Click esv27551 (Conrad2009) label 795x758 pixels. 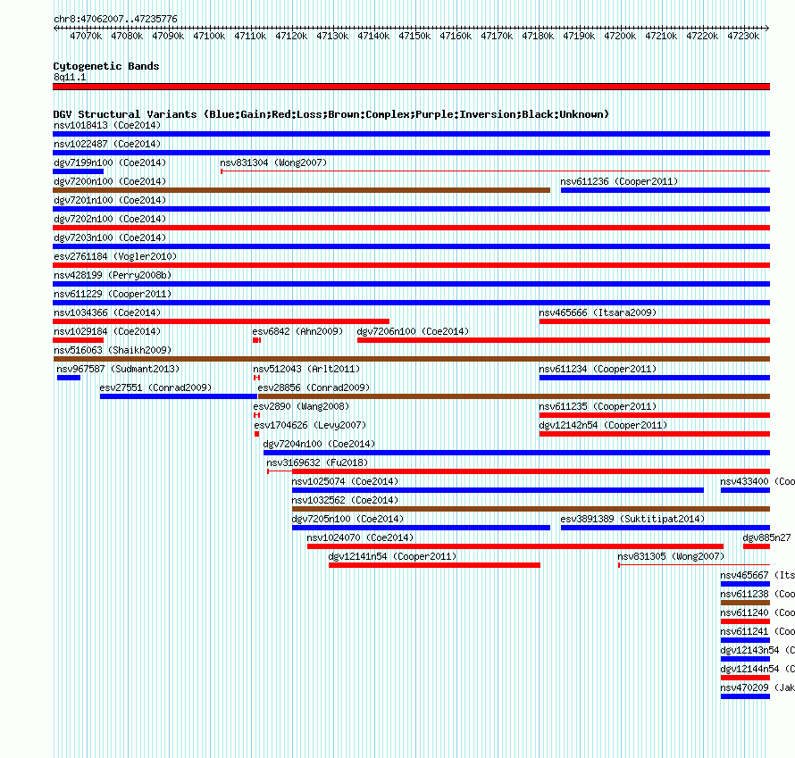(x=155, y=387)
